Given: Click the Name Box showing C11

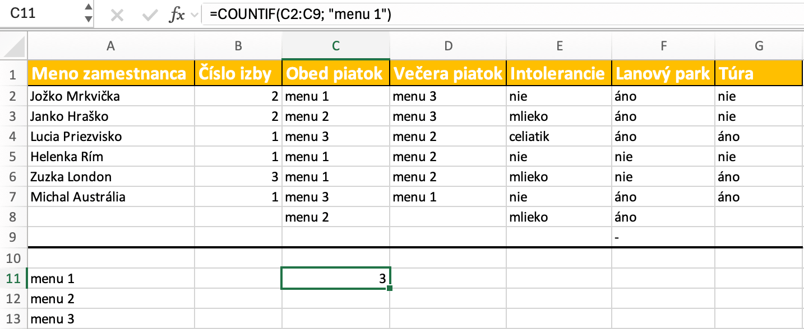Looking at the screenshot, I should pyautogui.click(x=39, y=13).
